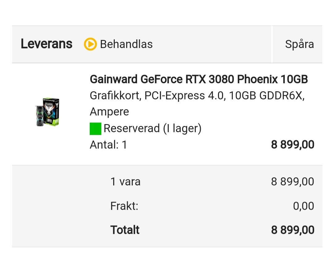Click the yellow Behandlas status icon
The width and height of the screenshot is (334, 259).
tap(90, 44)
